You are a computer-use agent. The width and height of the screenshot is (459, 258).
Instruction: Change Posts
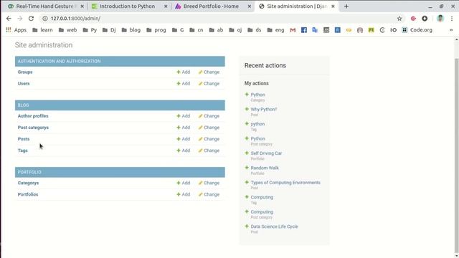209,139
